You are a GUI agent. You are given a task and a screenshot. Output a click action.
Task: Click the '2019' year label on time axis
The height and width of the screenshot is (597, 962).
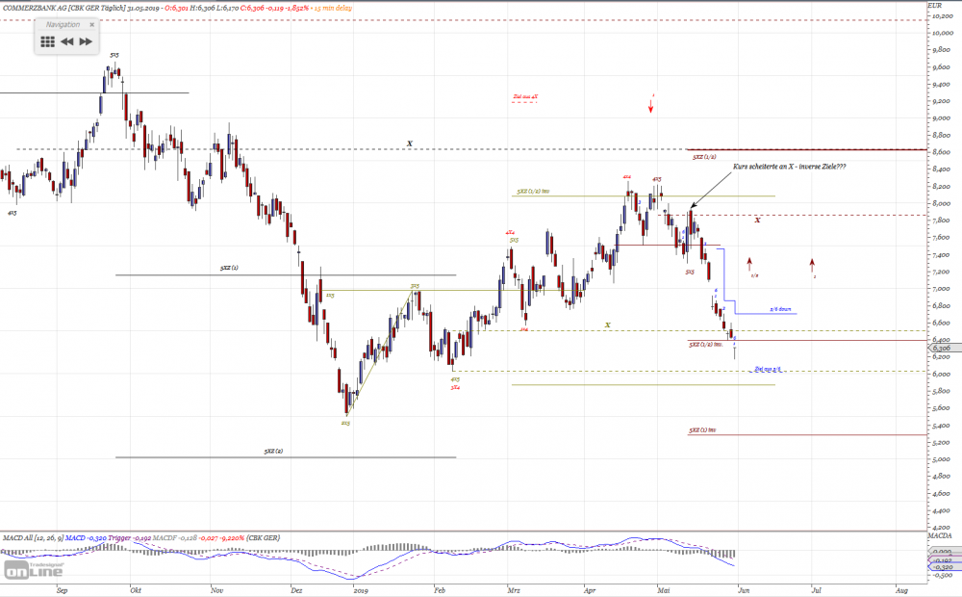click(x=361, y=590)
